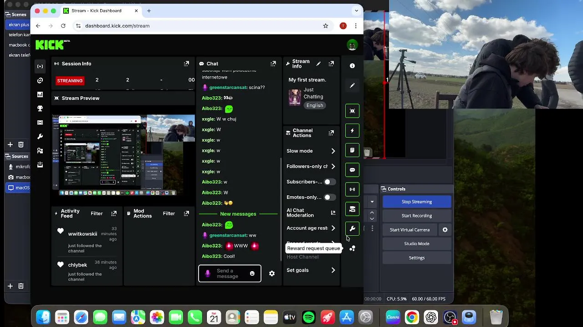Click the Stream Preview thumbnail

coord(123,155)
